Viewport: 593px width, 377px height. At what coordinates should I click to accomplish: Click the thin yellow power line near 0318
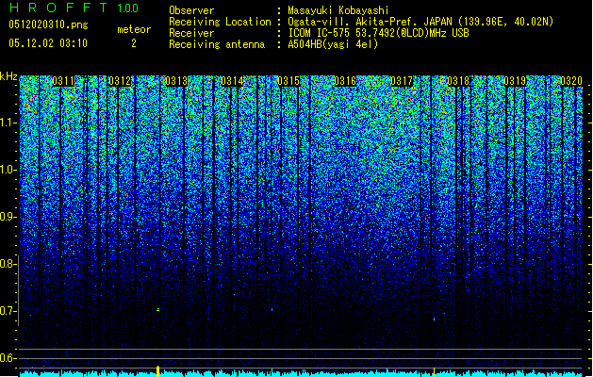tap(434, 371)
